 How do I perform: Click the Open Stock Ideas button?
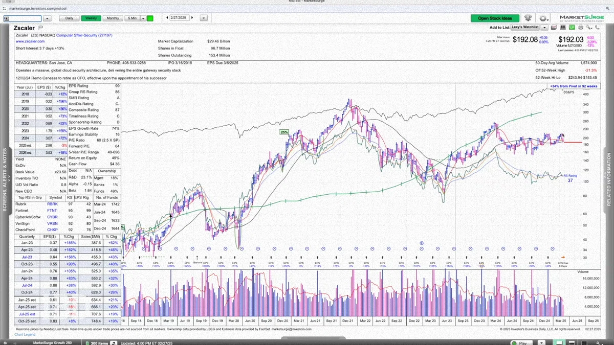click(495, 18)
